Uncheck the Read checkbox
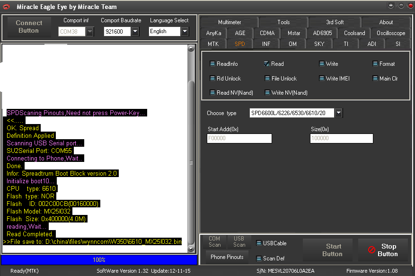The width and height of the screenshot is (415, 276). tap(267, 64)
